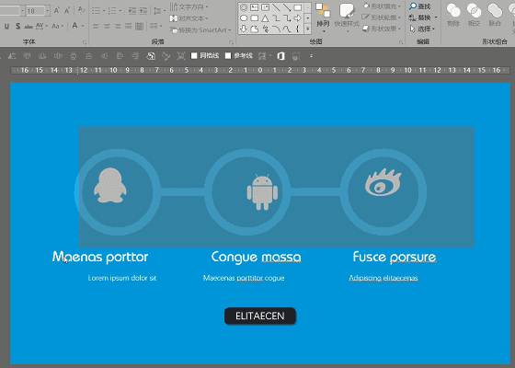Apply distributed alignment
The image size is (515, 368).
tap(139, 26)
